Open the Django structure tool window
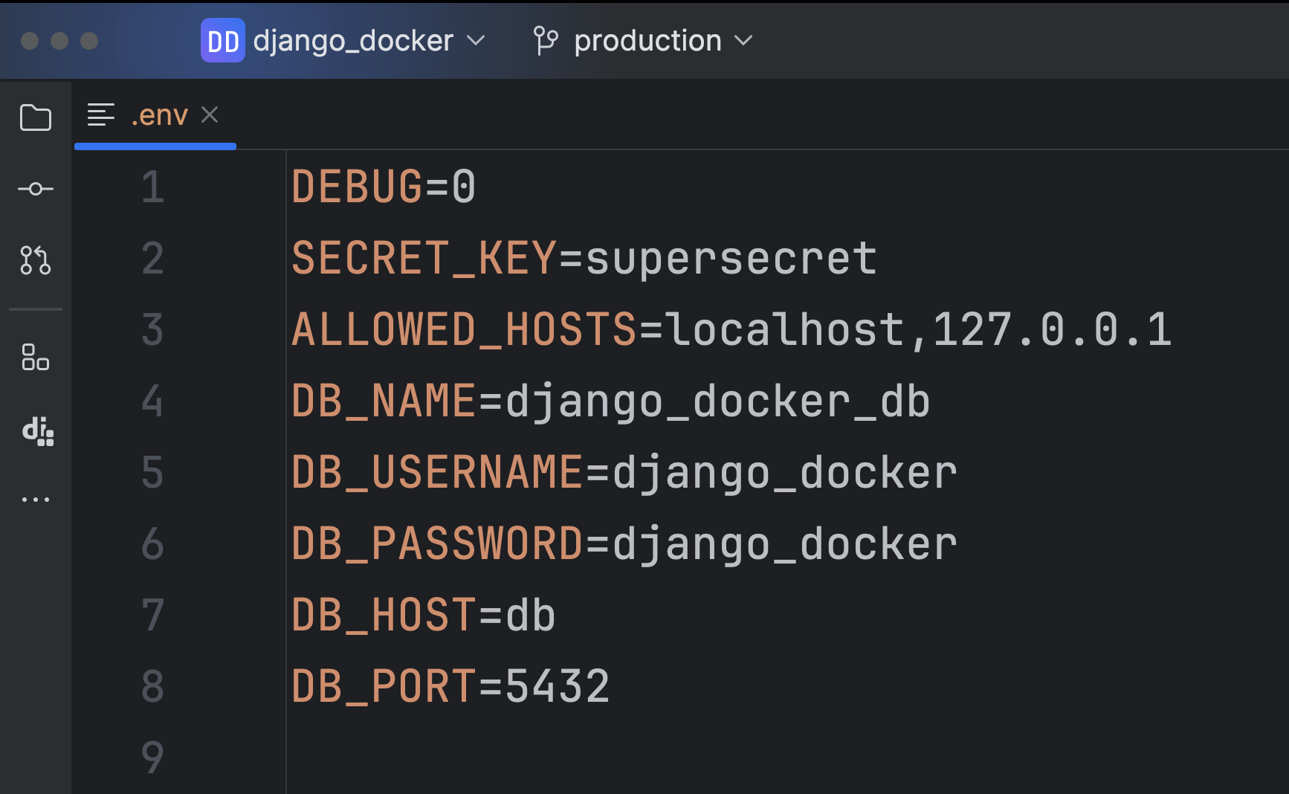The image size is (1289, 794). pos(37,431)
